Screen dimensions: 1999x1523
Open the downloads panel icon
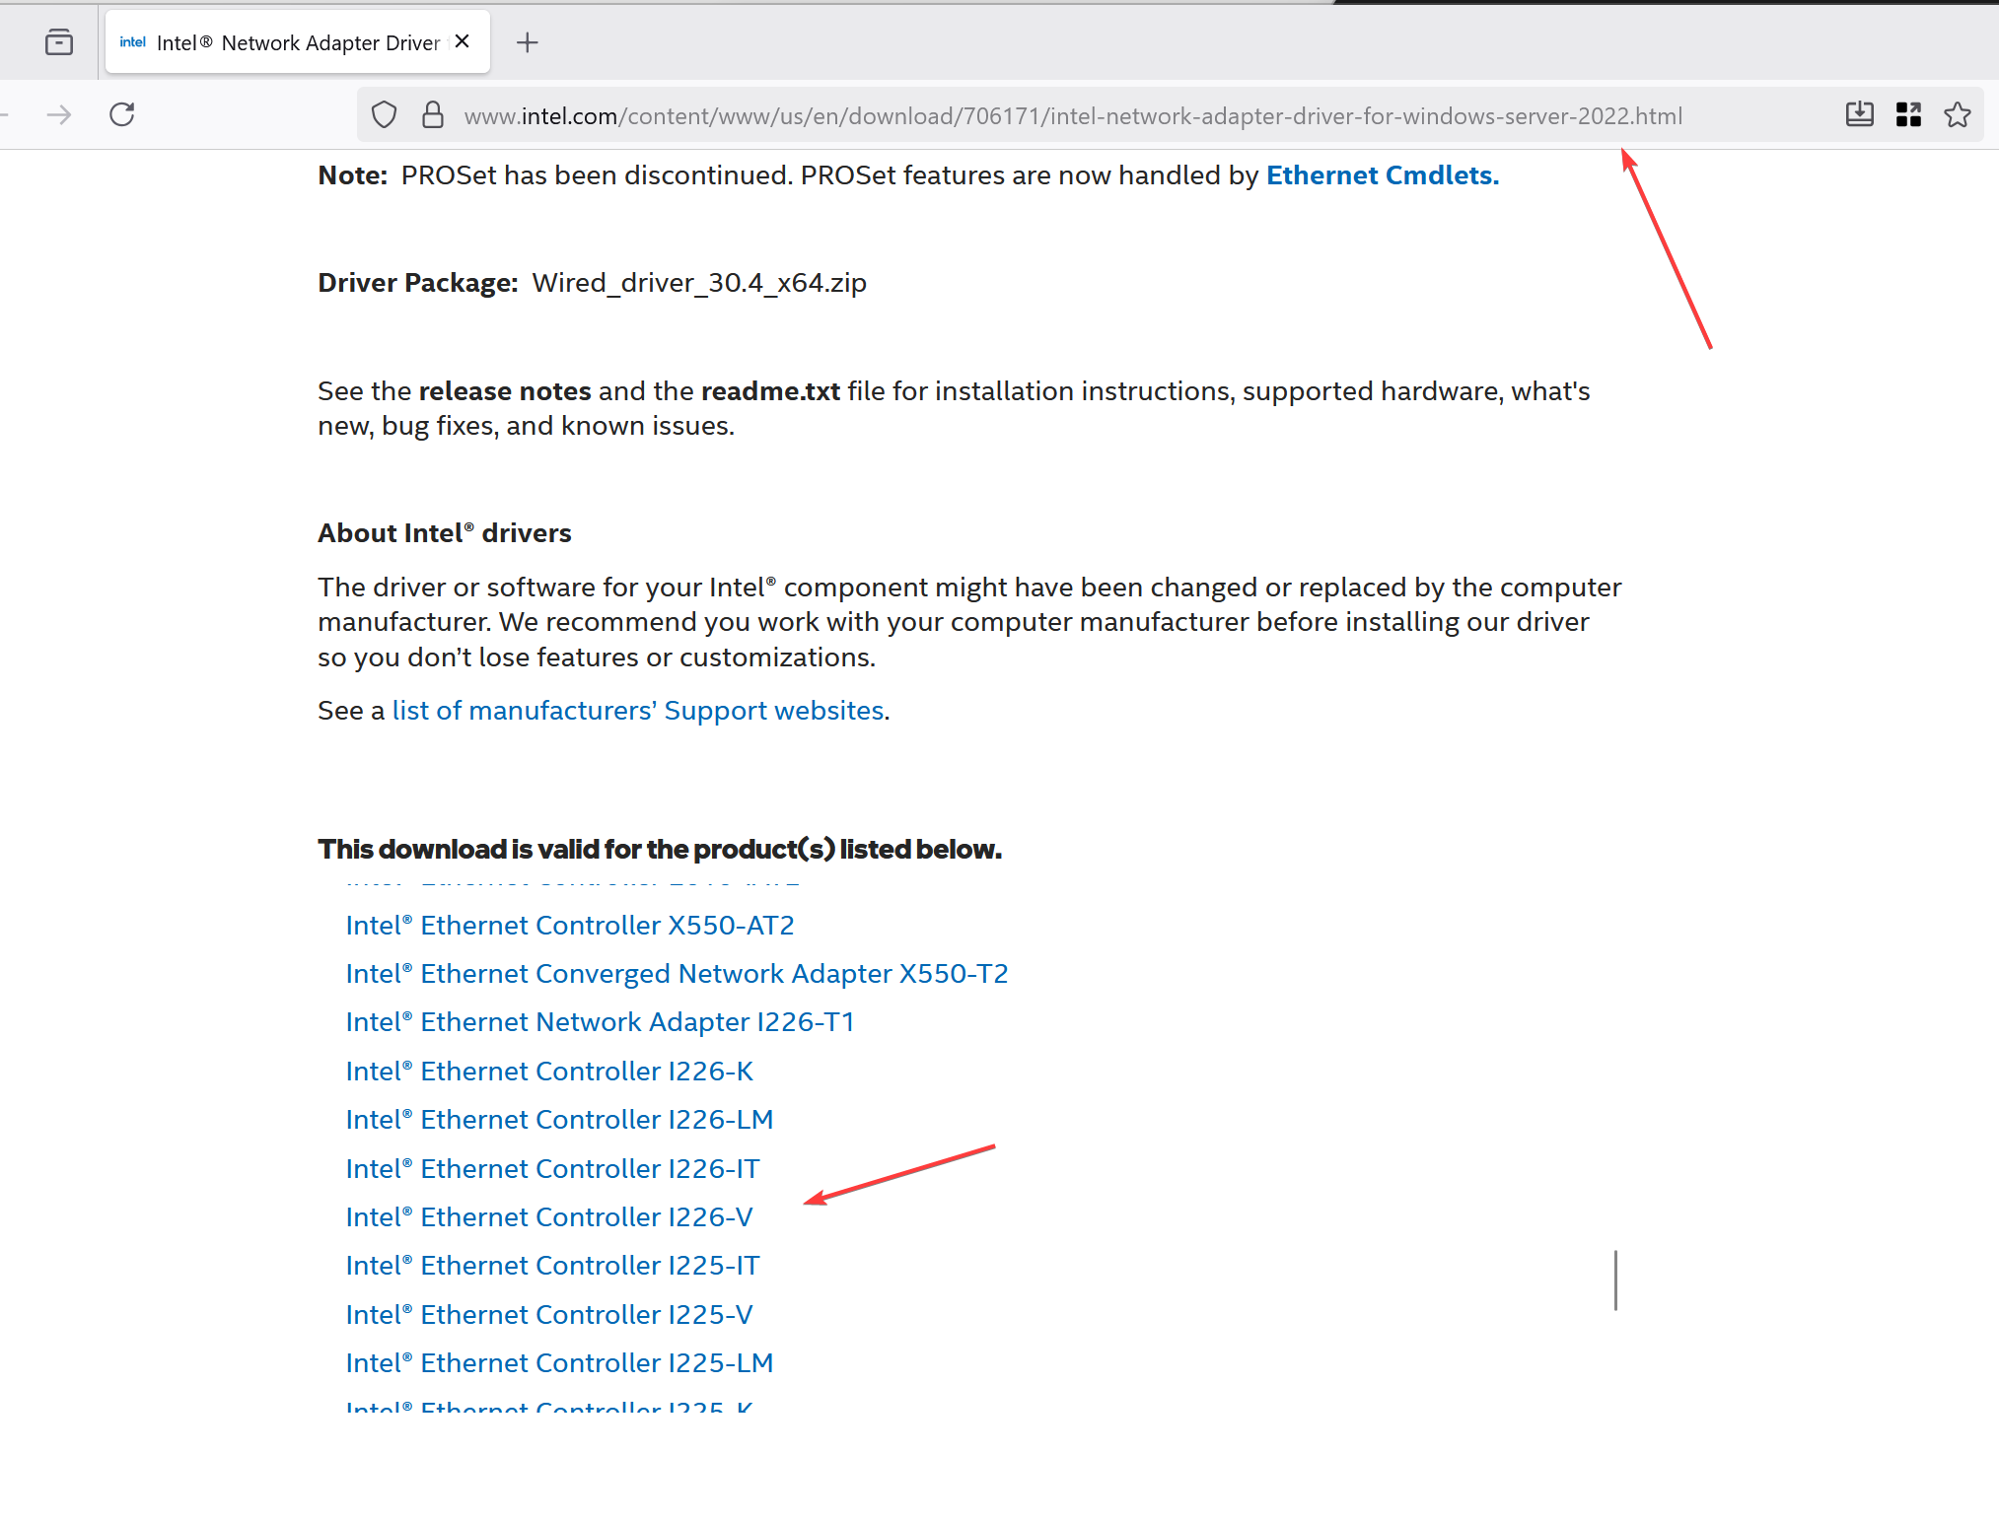click(1860, 114)
